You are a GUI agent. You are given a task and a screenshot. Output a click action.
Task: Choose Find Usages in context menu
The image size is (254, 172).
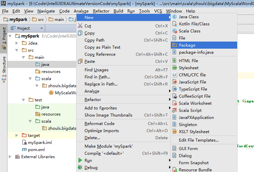point(123,70)
